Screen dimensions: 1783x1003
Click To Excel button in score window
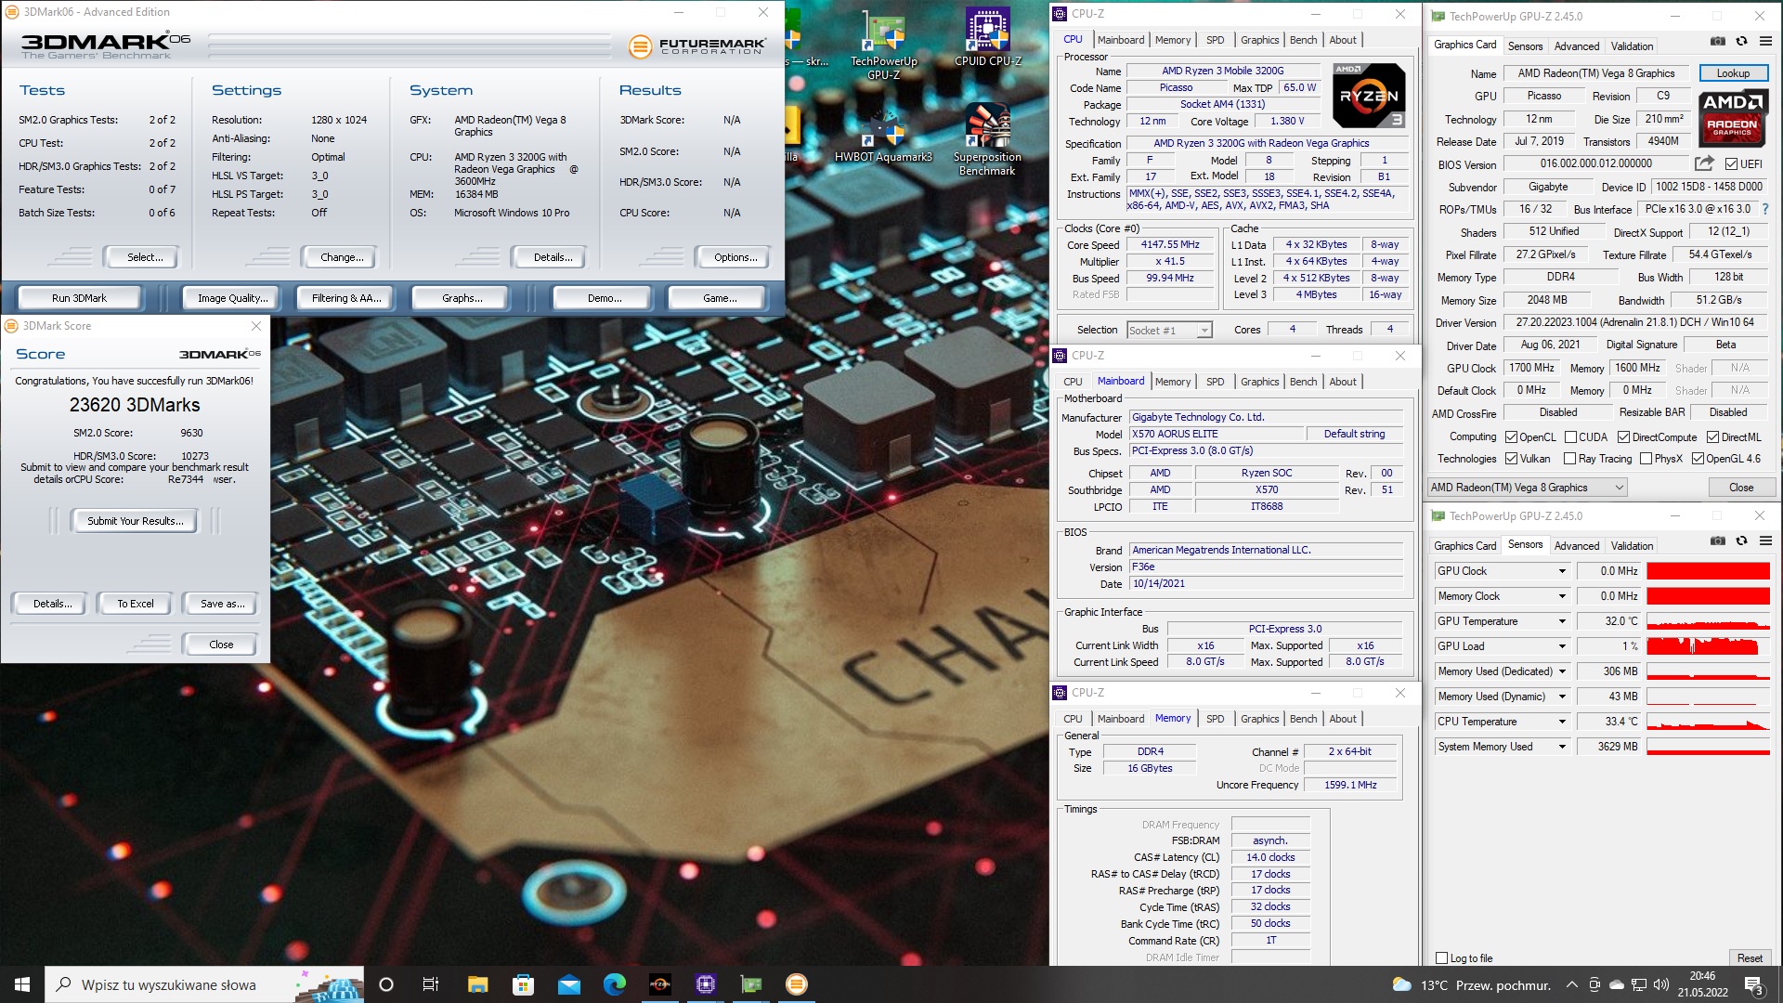[136, 604]
